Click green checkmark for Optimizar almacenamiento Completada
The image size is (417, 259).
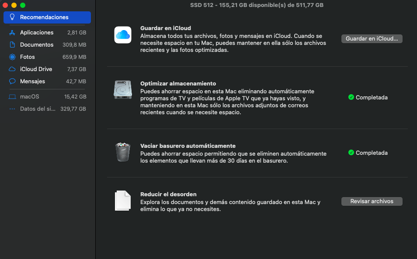pos(351,97)
